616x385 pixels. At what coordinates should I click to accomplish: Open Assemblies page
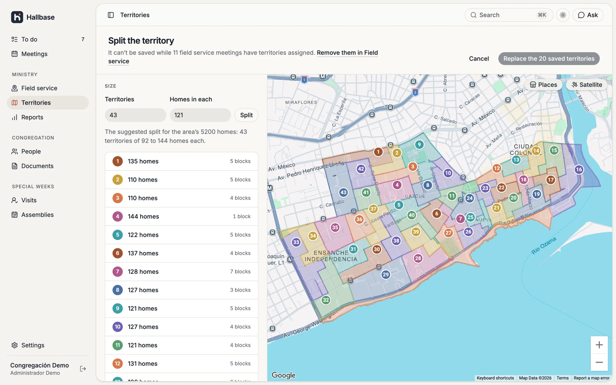click(x=48, y=215)
